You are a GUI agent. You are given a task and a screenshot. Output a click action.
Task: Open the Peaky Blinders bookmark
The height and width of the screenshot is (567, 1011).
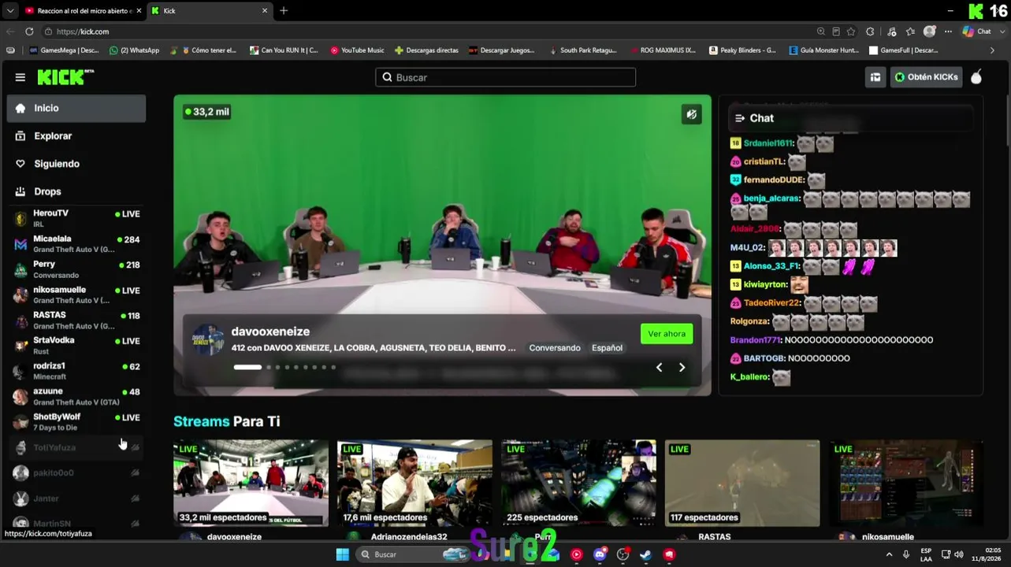tap(742, 50)
